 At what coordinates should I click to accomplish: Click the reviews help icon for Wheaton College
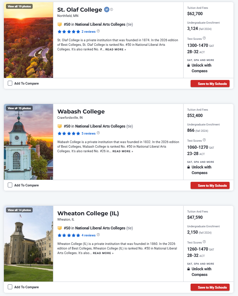coord(98,235)
